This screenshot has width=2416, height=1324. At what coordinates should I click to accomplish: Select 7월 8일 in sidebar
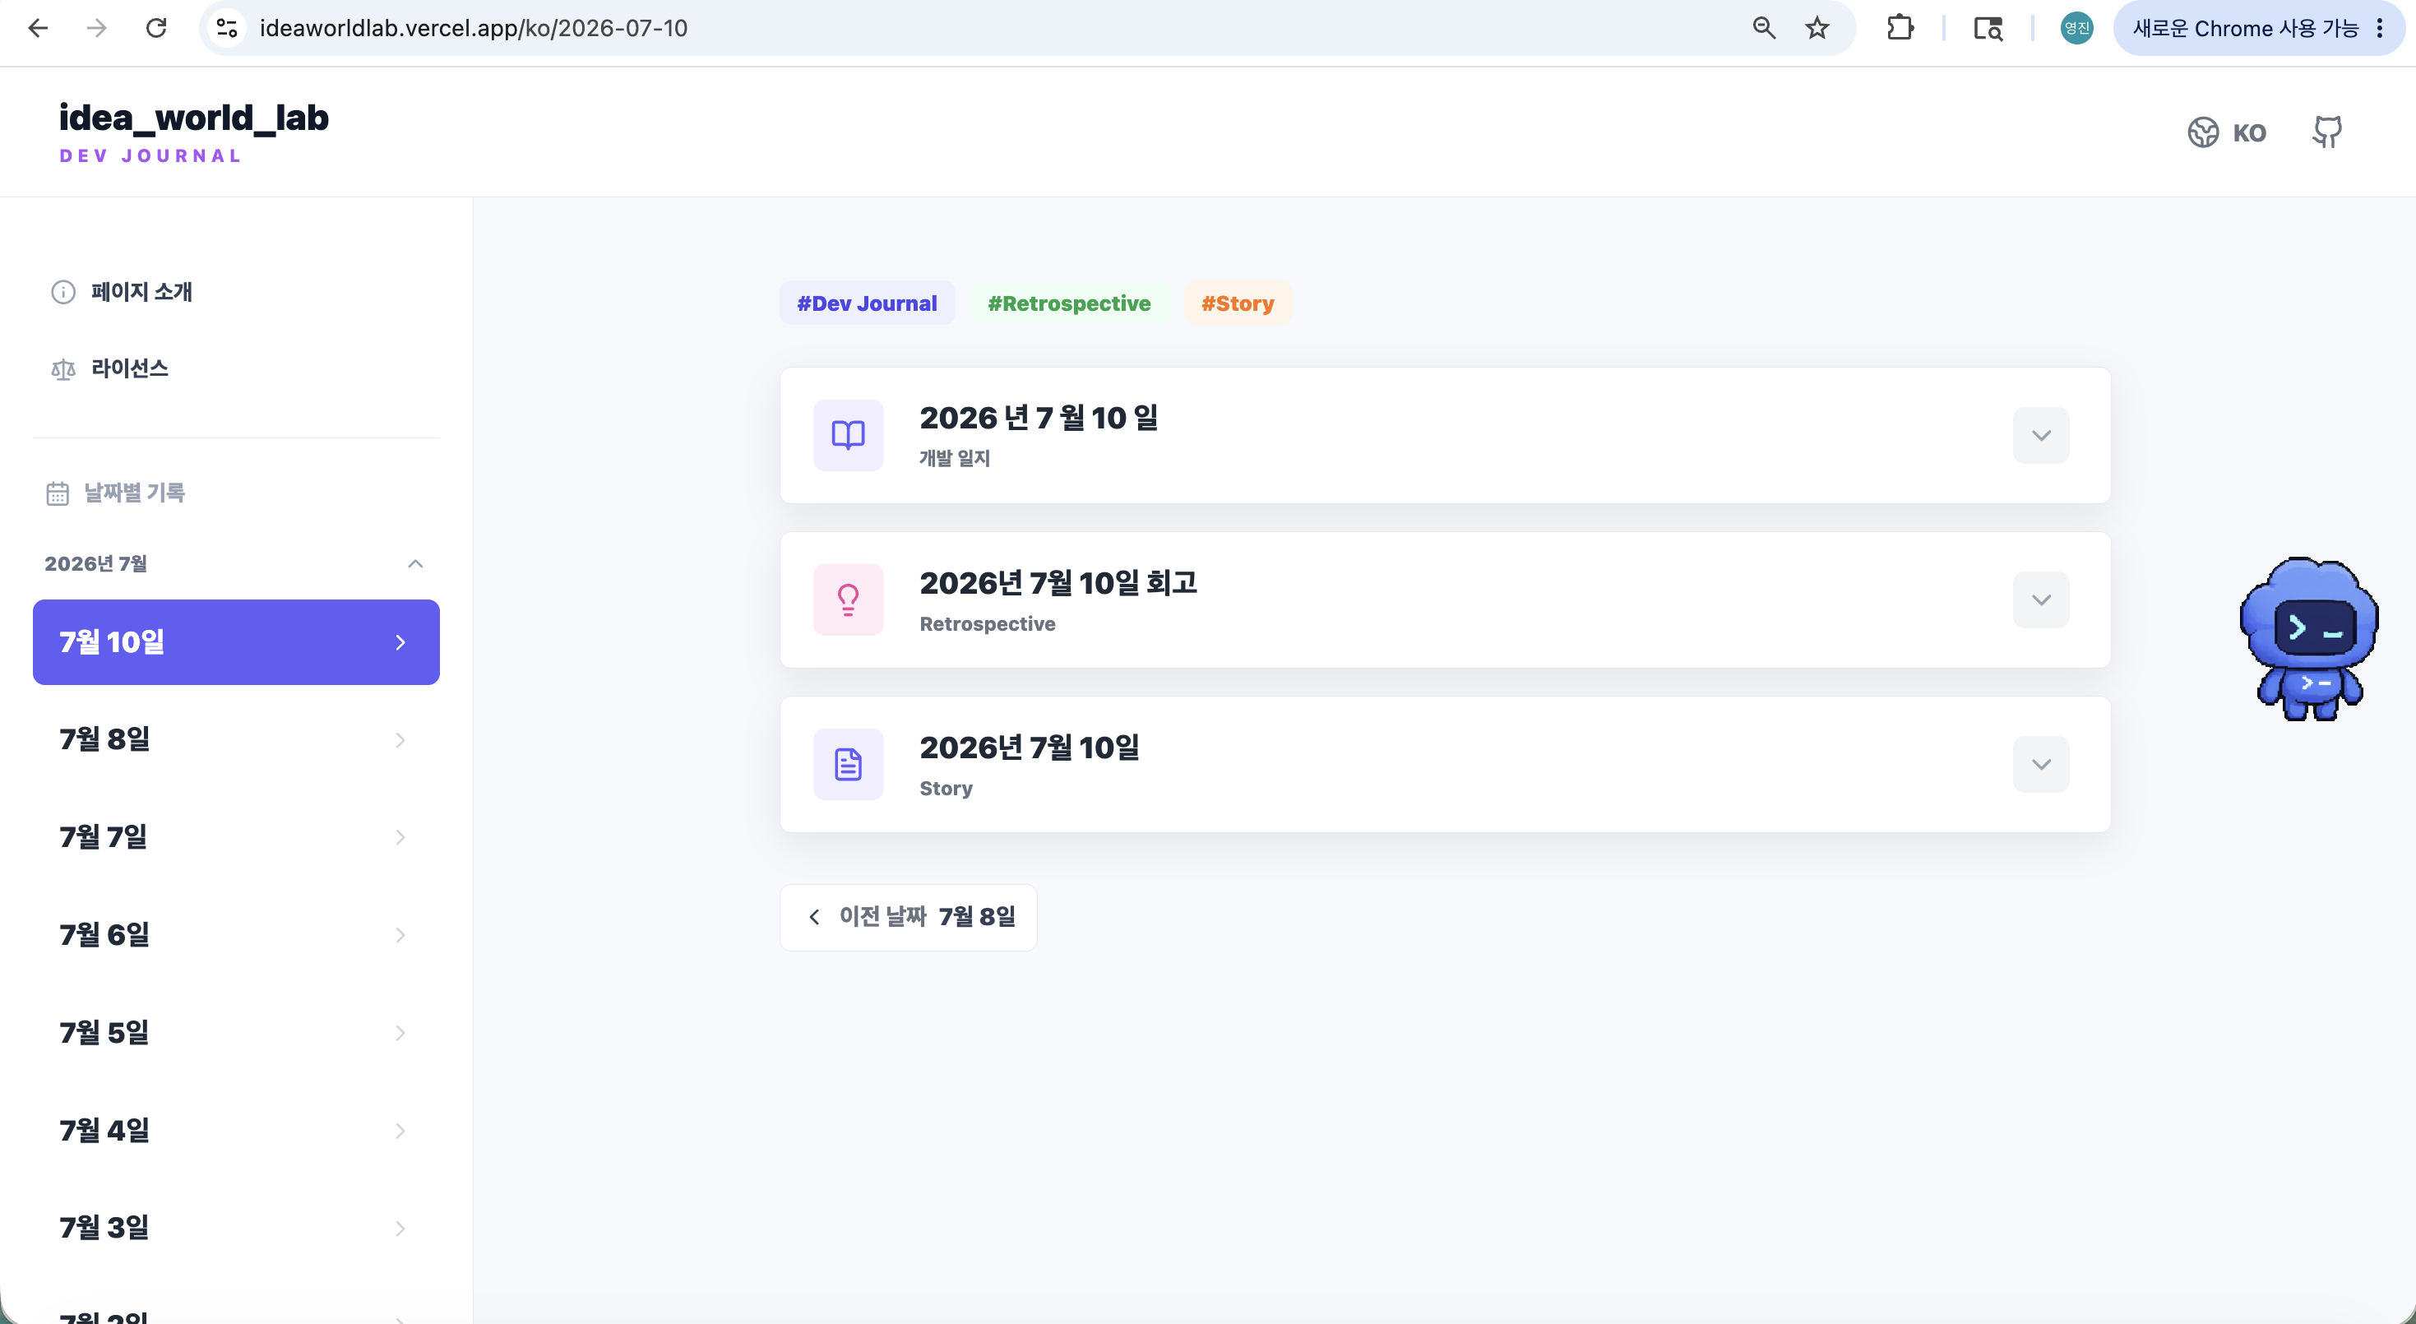pos(236,740)
